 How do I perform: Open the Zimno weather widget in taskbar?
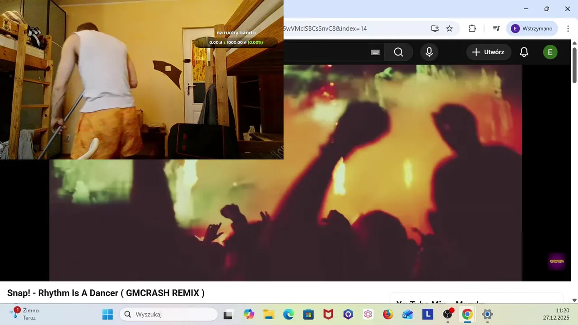25,314
